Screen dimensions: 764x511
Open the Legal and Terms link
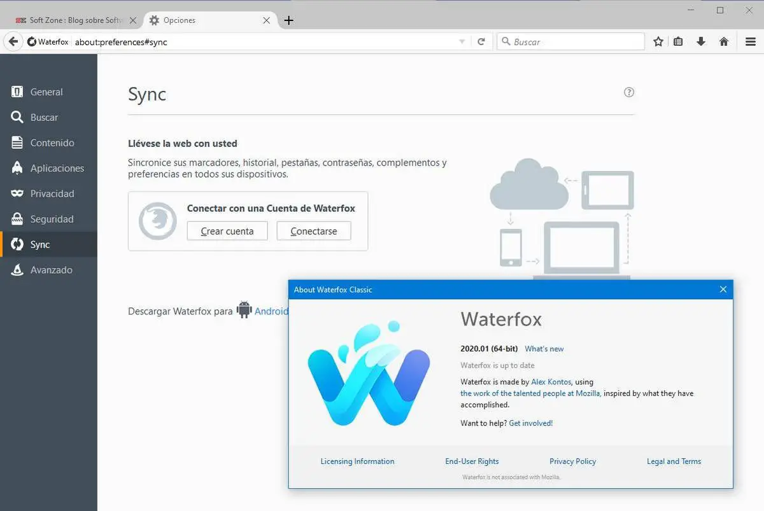click(674, 461)
